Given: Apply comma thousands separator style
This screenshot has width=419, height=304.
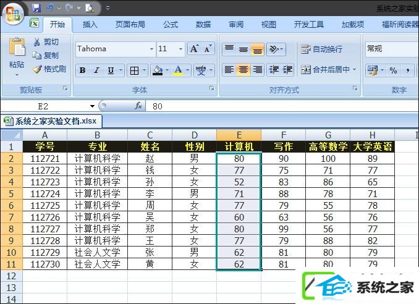Looking at the screenshot, I should pyautogui.click(x=408, y=70).
